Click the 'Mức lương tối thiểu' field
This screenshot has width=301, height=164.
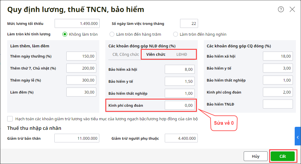pyautogui.click(x=77, y=23)
